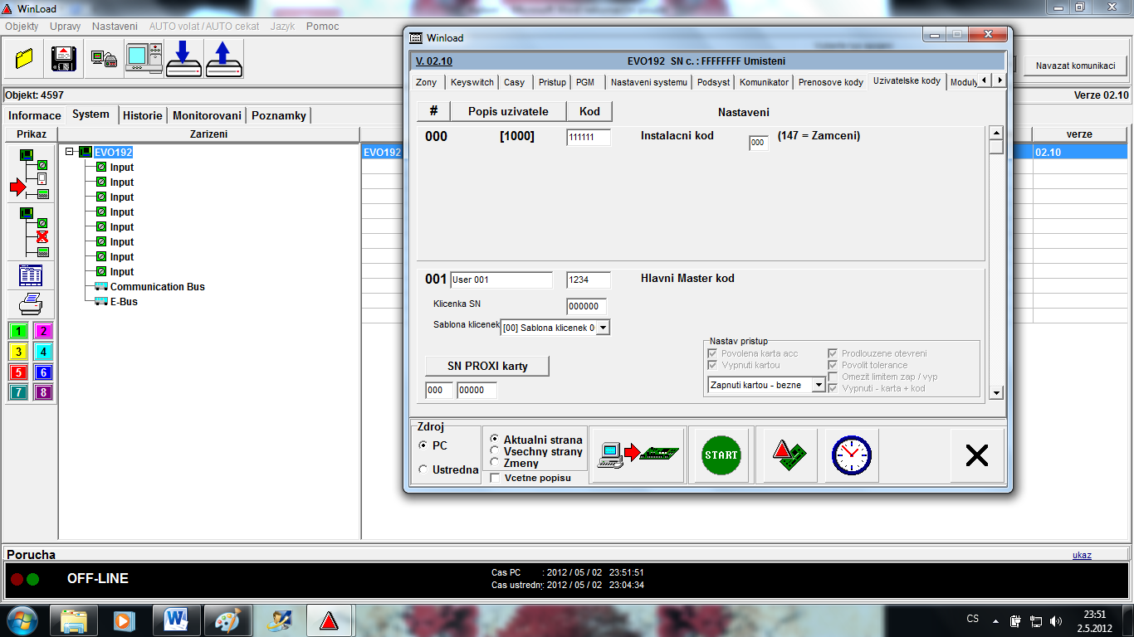1134x637 pixels.
Task: Switch to the Komunikator tab in the dialog
Action: tap(764, 82)
